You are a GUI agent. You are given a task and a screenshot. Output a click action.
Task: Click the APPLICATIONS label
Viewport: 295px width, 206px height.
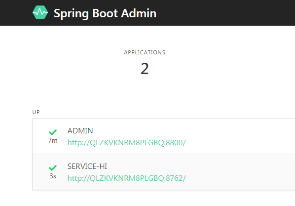(x=145, y=52)
